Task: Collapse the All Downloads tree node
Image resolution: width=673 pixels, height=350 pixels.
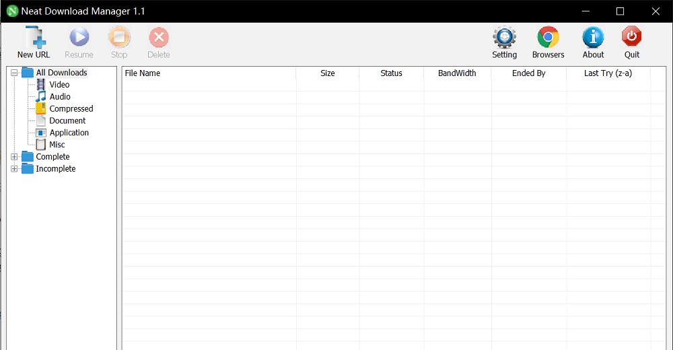Action: tap(14, 73)
